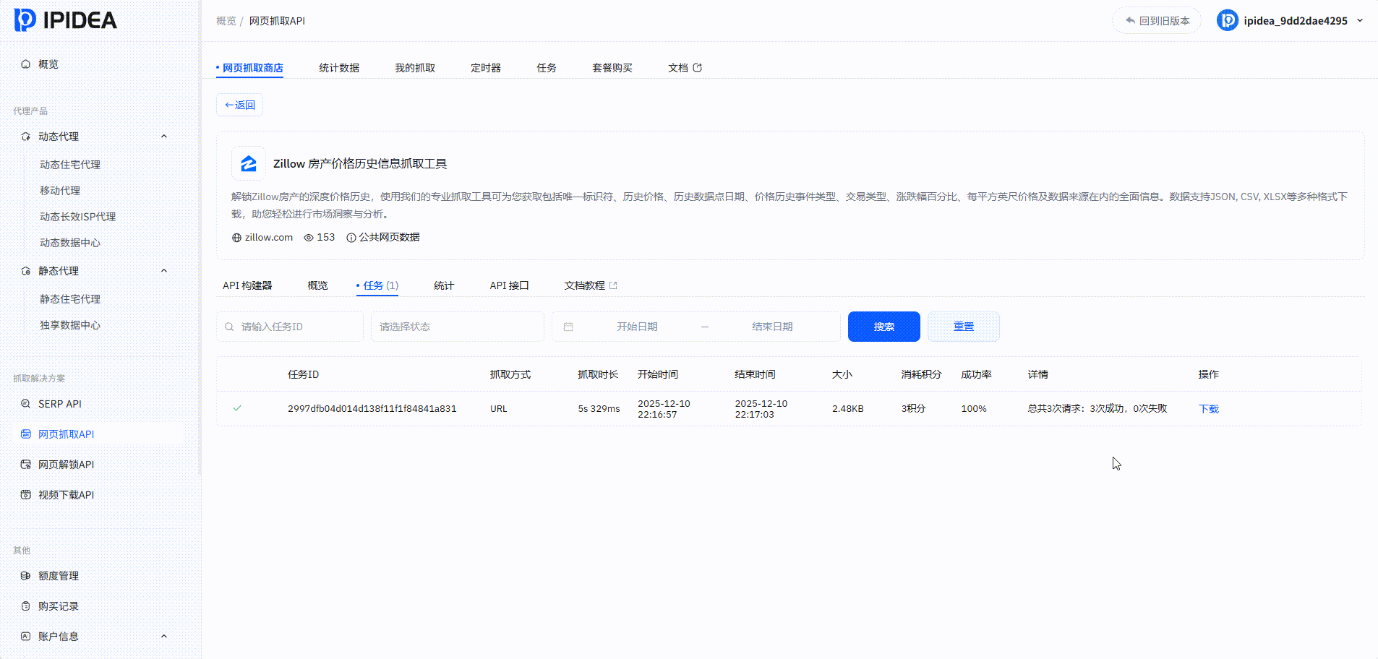Screen dimensions: 1378x659
Task: Click the globe icon beside zillow.com
Action: [236, 238]
